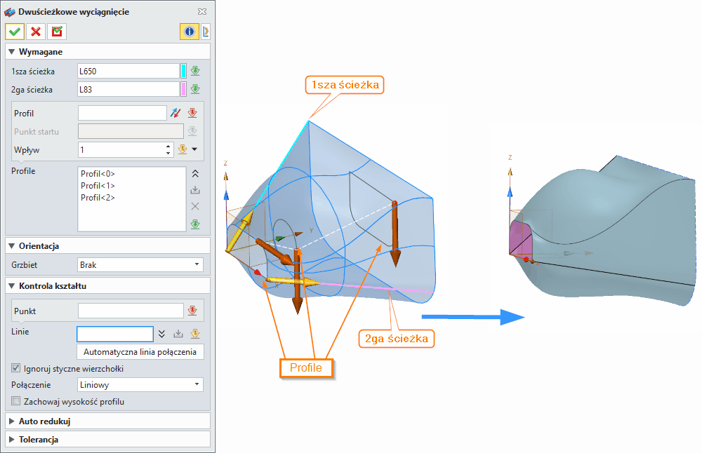This screenshot has height=453, width=702.
Task: Click the cyan color swatch for 1sza ścieżka
Action: tap(183, 71)
